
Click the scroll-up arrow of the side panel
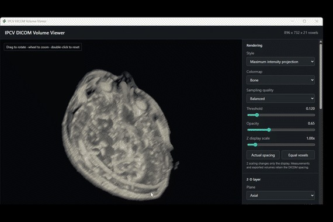tap(321, 41)
